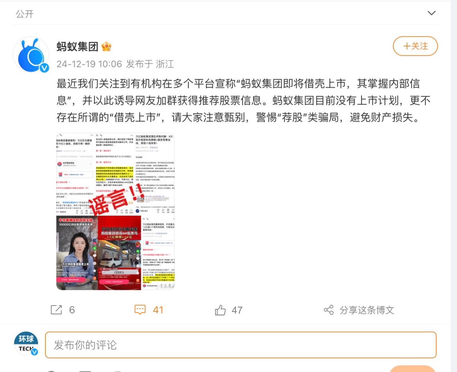The width and height of the screenshot is (457, 372).
Task: Click the blue verified badge on avatar
Action: pos(44,68)
